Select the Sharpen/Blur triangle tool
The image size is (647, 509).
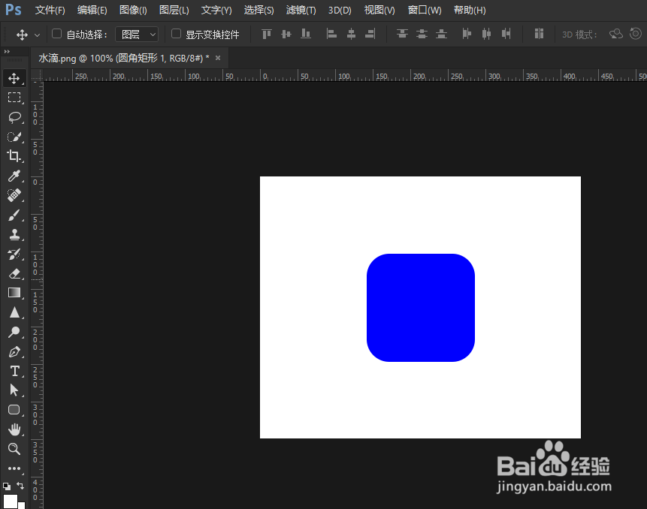tap(14, 313)
